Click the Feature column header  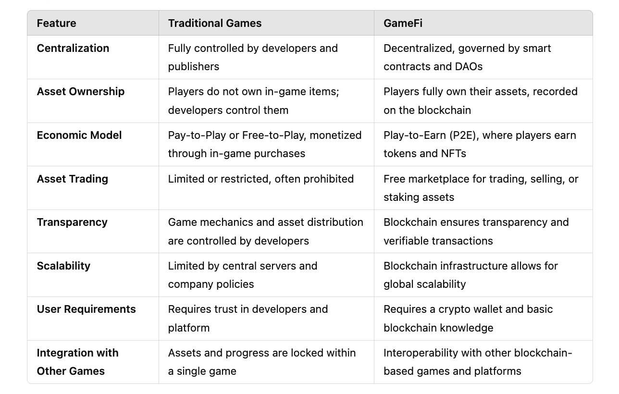(x=56, y=23)
